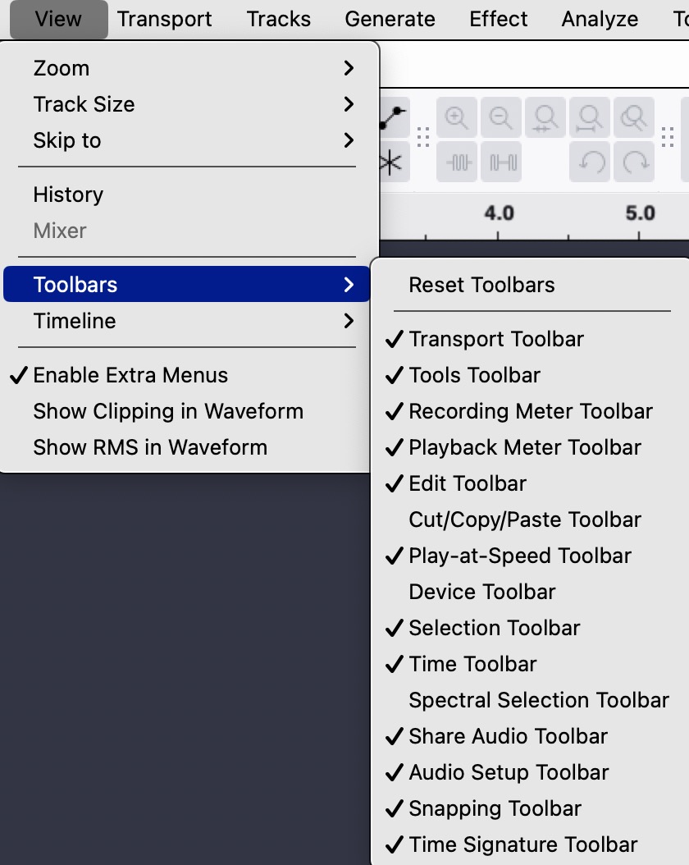Click Reset Toolbars
689x865 pixels.
click(481, 285)
